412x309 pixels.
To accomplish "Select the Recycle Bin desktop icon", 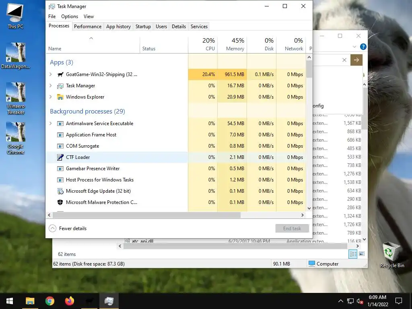I will [x=392, y=255].
